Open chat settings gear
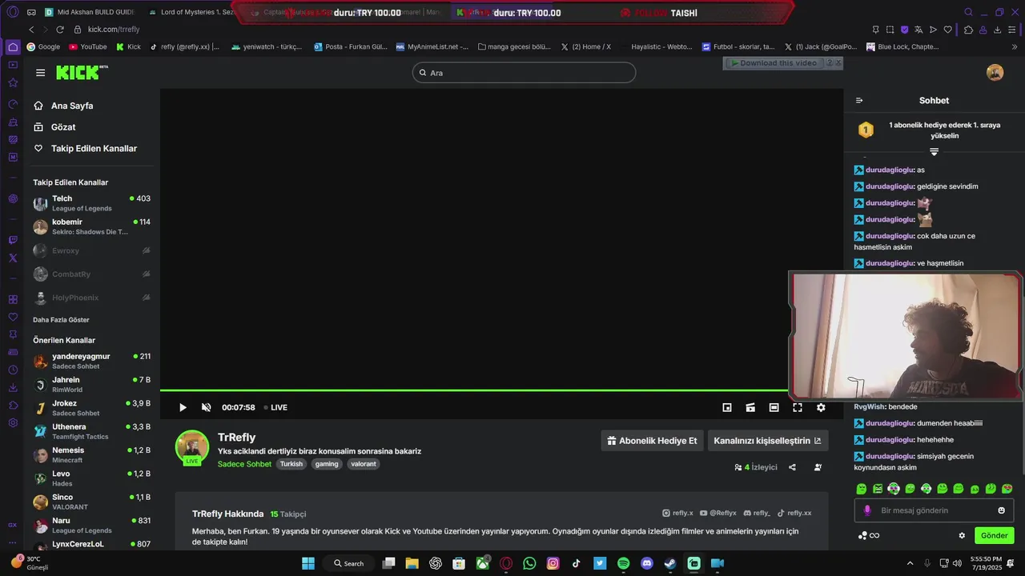The height and width of the screenshot is (576, 1025). click(962, 536)
